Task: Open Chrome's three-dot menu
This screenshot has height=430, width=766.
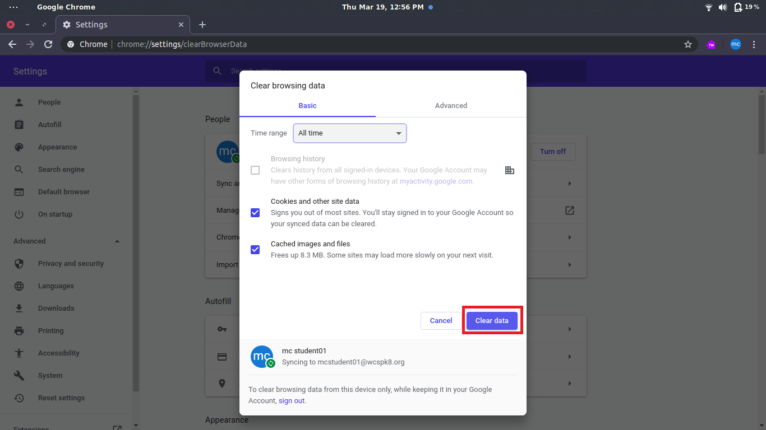Action: (755, 44)
